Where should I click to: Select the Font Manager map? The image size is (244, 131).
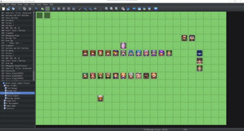coord(12,88)
